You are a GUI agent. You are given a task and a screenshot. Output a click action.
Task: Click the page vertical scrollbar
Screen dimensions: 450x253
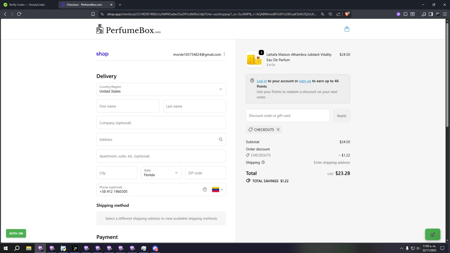tap(447, 74)
